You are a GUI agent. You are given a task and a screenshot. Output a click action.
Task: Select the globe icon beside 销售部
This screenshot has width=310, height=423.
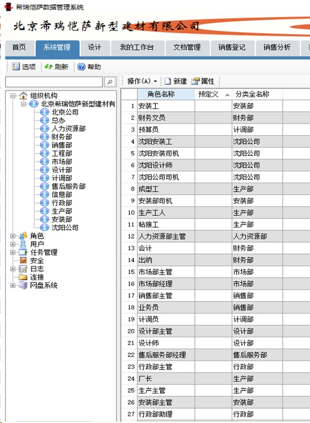click(45, 145)
